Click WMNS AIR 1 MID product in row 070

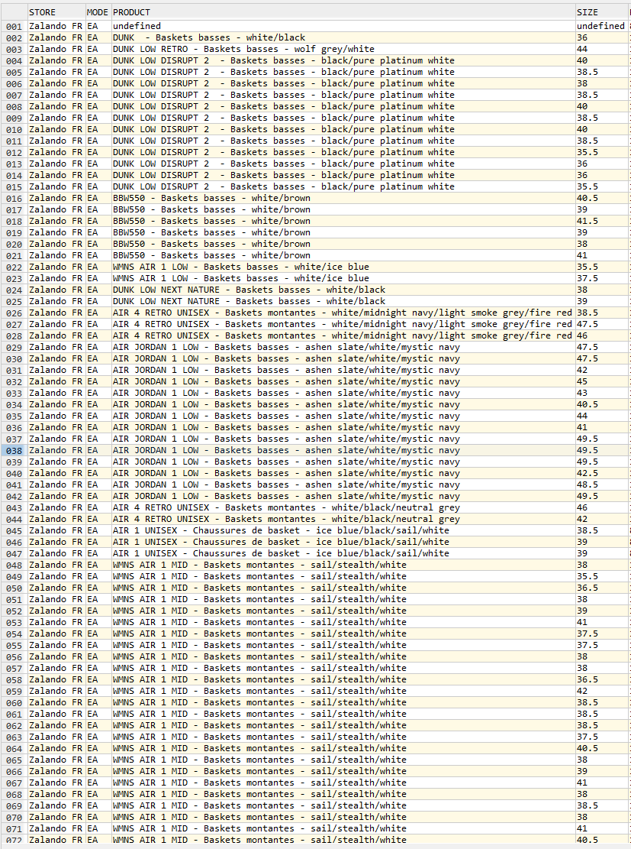pyautogui.click(x=343, y=817)
